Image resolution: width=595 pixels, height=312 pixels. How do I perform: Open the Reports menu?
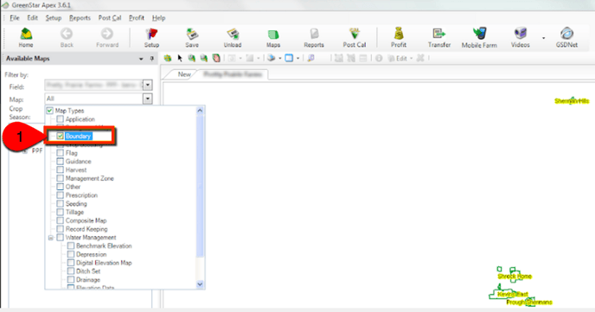point(80,18)
